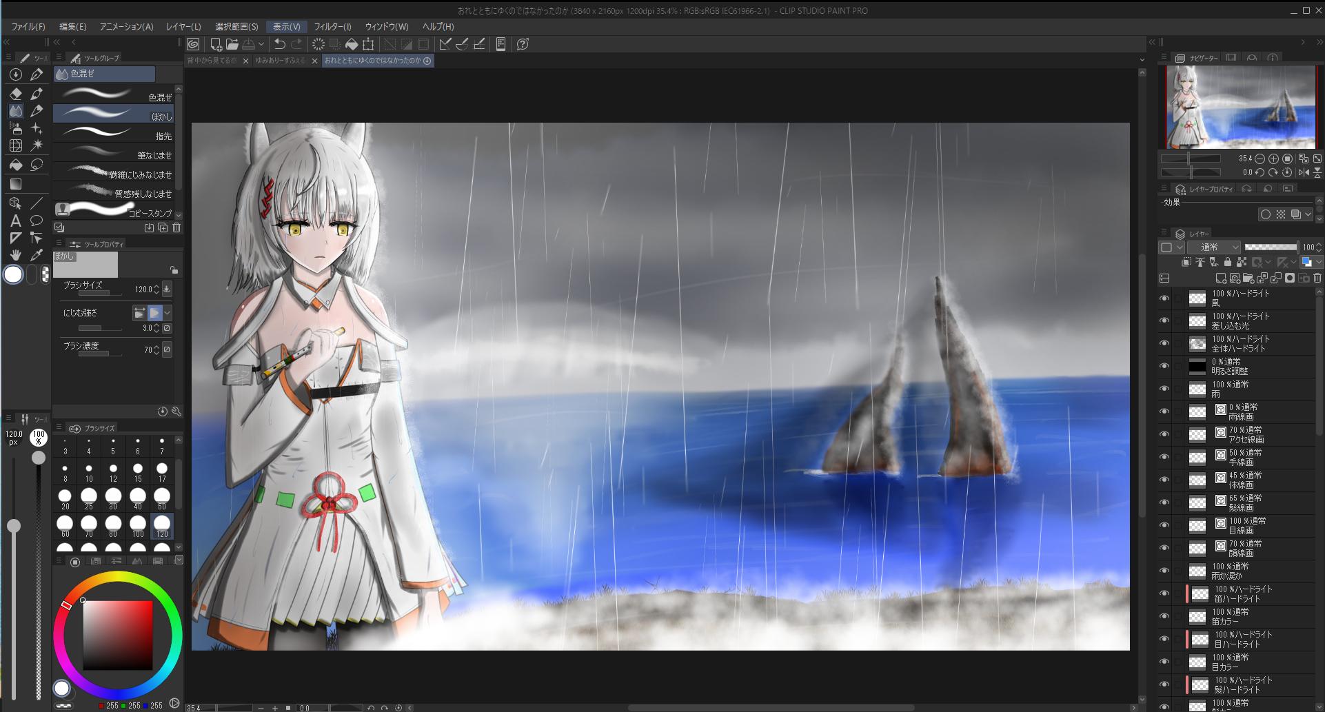Select the Fill bucket tool
1325x712 pixels.
pyautogui.click(x=15, y=165)
